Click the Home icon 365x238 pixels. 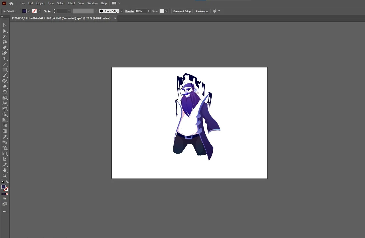[x=11, y=3]
